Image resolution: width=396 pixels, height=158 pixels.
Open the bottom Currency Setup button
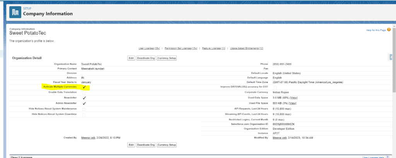tap(167, 145)
